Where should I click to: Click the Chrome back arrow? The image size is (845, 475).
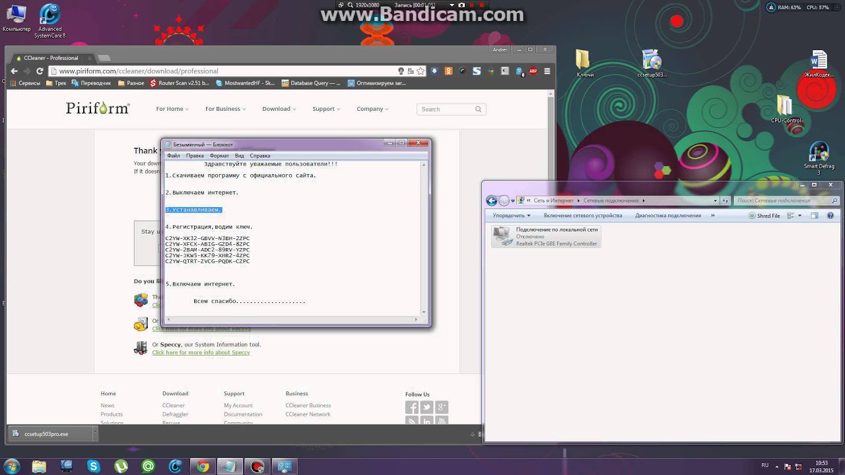click(15, 71)
